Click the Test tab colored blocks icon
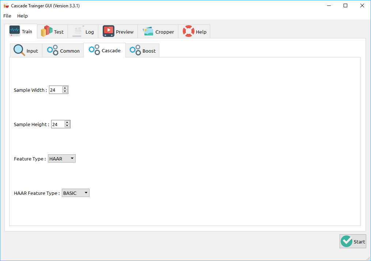371x261 pixels. pos(47,31)
